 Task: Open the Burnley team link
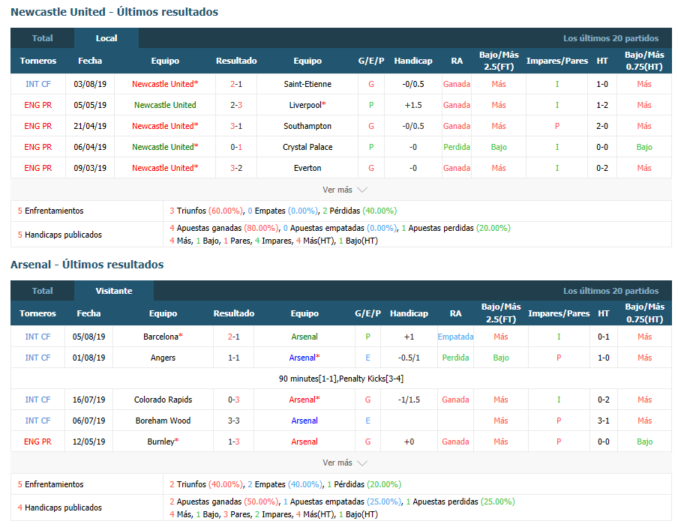pyautogui.click(x=163, y=442)
